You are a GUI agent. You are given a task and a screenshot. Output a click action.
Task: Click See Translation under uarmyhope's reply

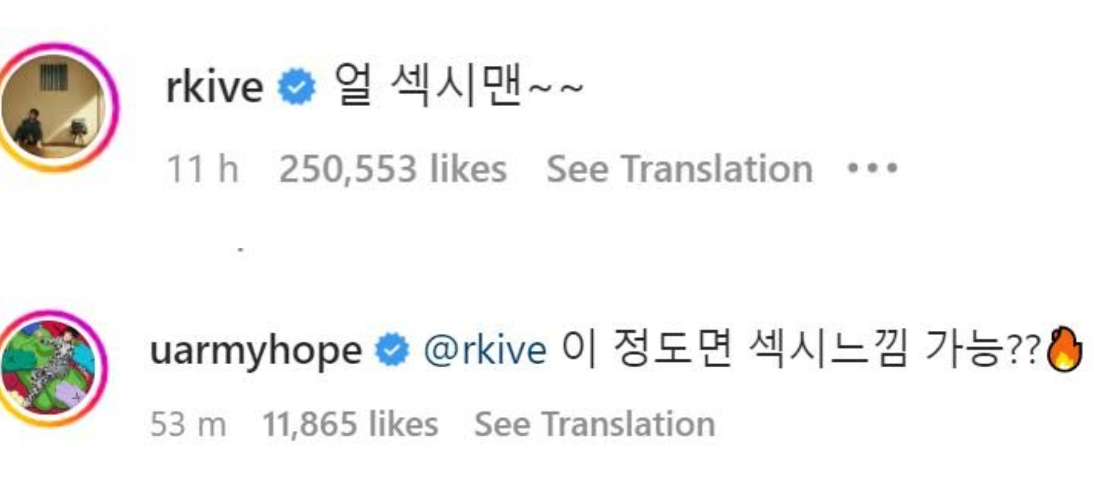coord(595,424)
